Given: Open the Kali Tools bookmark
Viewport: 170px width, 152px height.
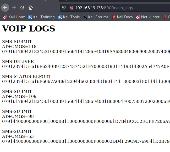Looking at the screenshot, I should [x=69, y=17].
